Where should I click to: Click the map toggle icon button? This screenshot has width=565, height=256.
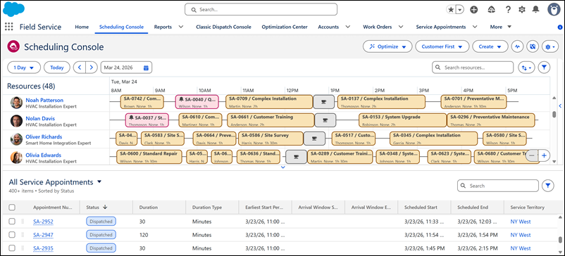pos(533,46)
